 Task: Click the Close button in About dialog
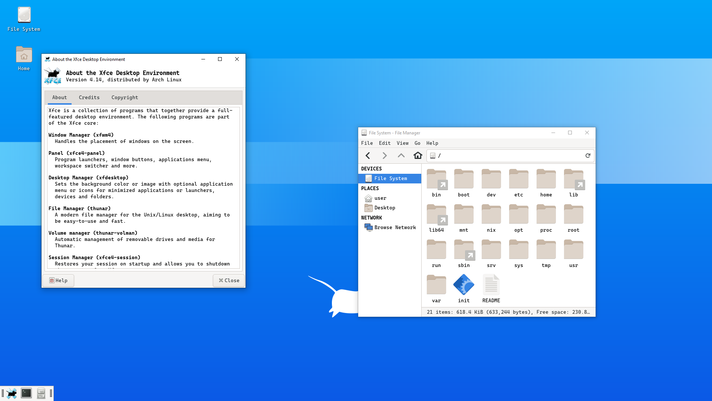(229, 281)
